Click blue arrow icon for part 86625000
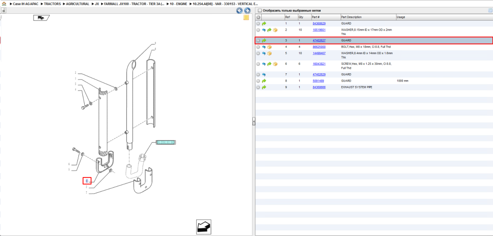The image size is (493, 236). (x=264, y=47)
